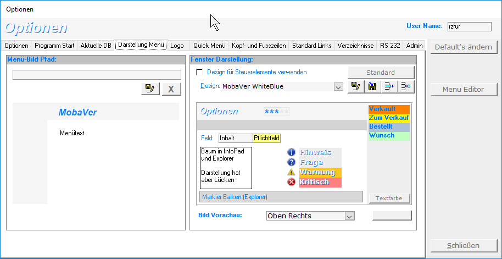Viewport: 502px width, 259px height.
Task: Open the Menu Editor
Action: pos(463,90)
